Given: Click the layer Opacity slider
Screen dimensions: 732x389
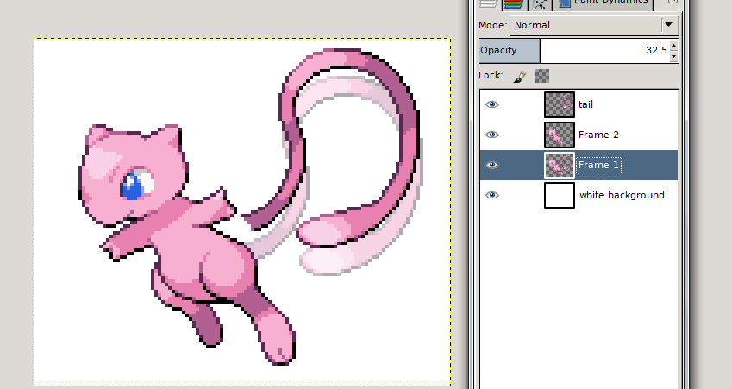Looking at the screenshot, I should (574, 50).
